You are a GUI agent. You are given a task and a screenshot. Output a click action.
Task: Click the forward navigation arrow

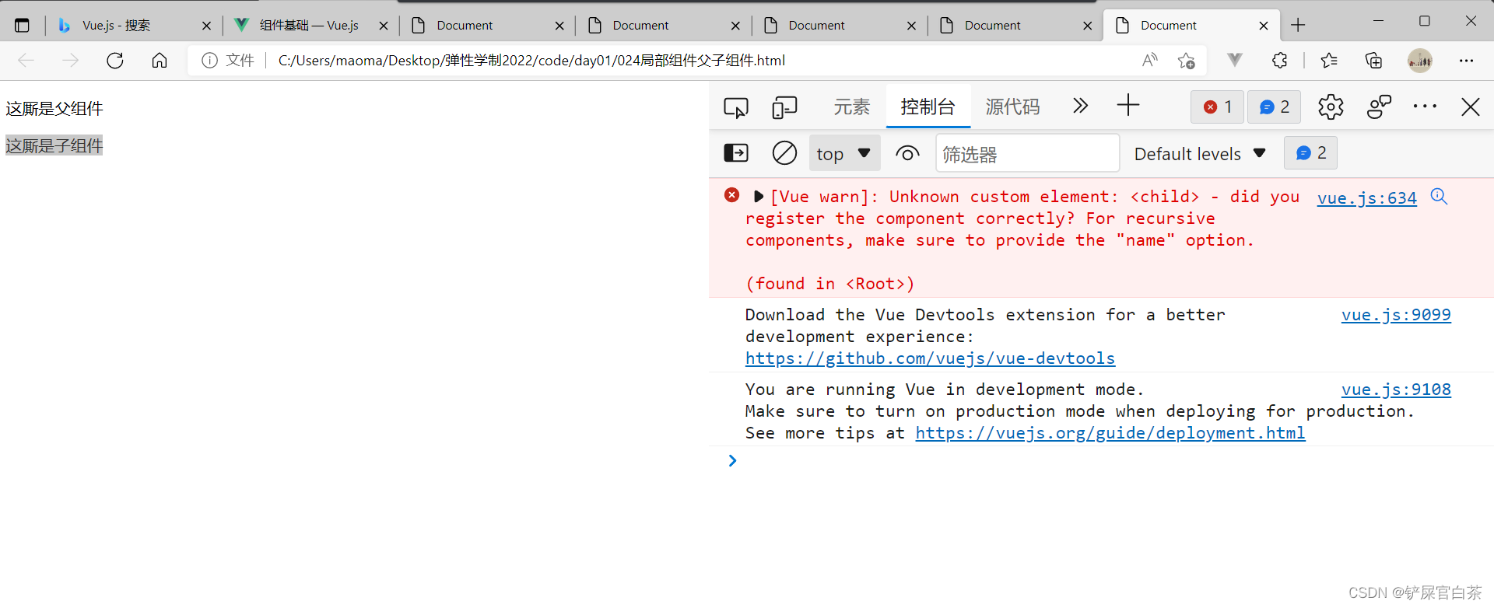(x=70, y=61)
